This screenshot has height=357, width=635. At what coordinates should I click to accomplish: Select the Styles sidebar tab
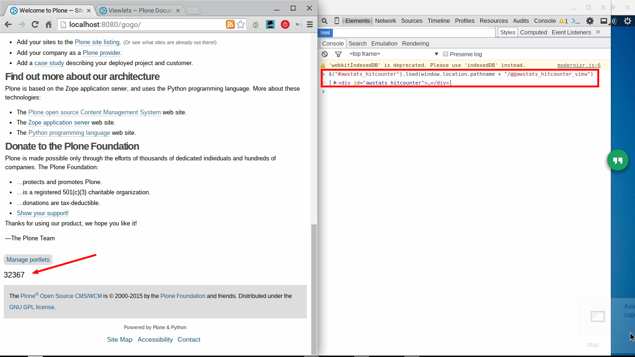(508, 32)
